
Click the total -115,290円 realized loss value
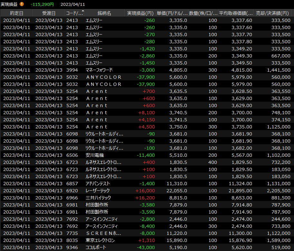click(x=42, y=5)
